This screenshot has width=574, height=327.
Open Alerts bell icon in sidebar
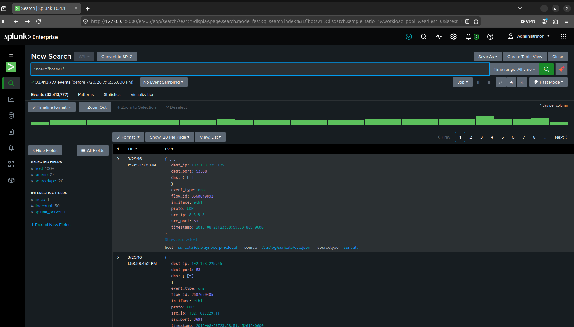tap(11, 148)
